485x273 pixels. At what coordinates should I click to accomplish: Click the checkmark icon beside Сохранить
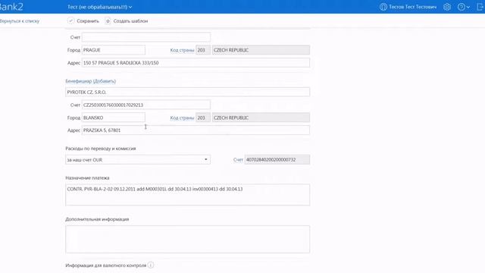(70, 20)
